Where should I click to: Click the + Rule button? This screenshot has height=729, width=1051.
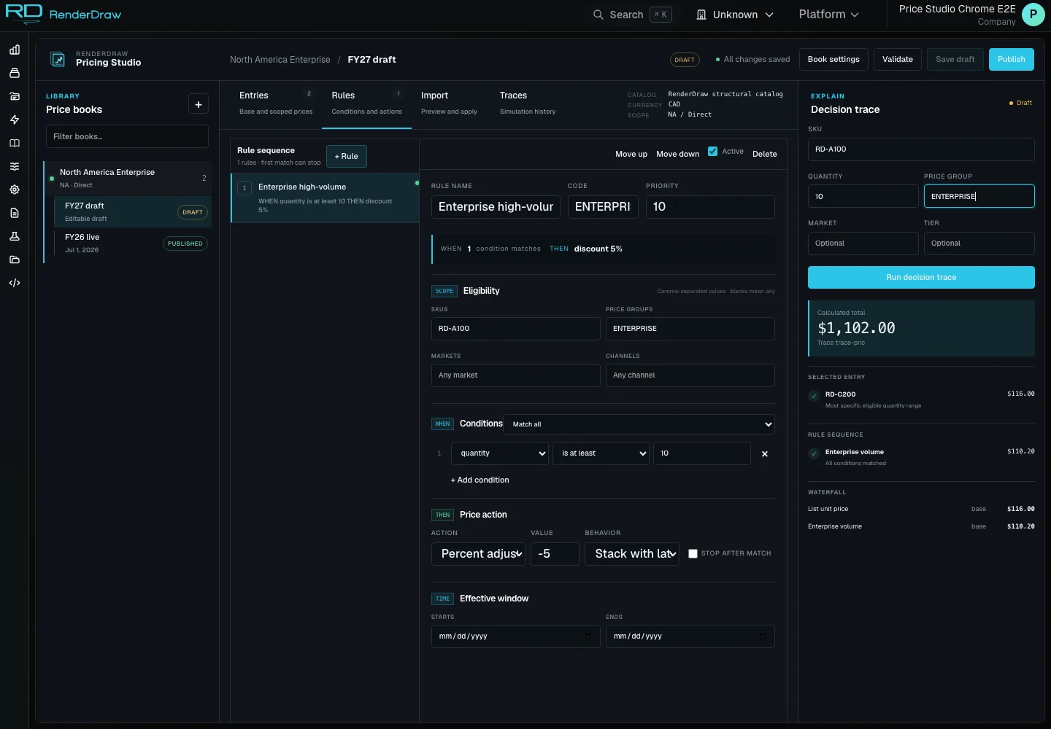347,157
